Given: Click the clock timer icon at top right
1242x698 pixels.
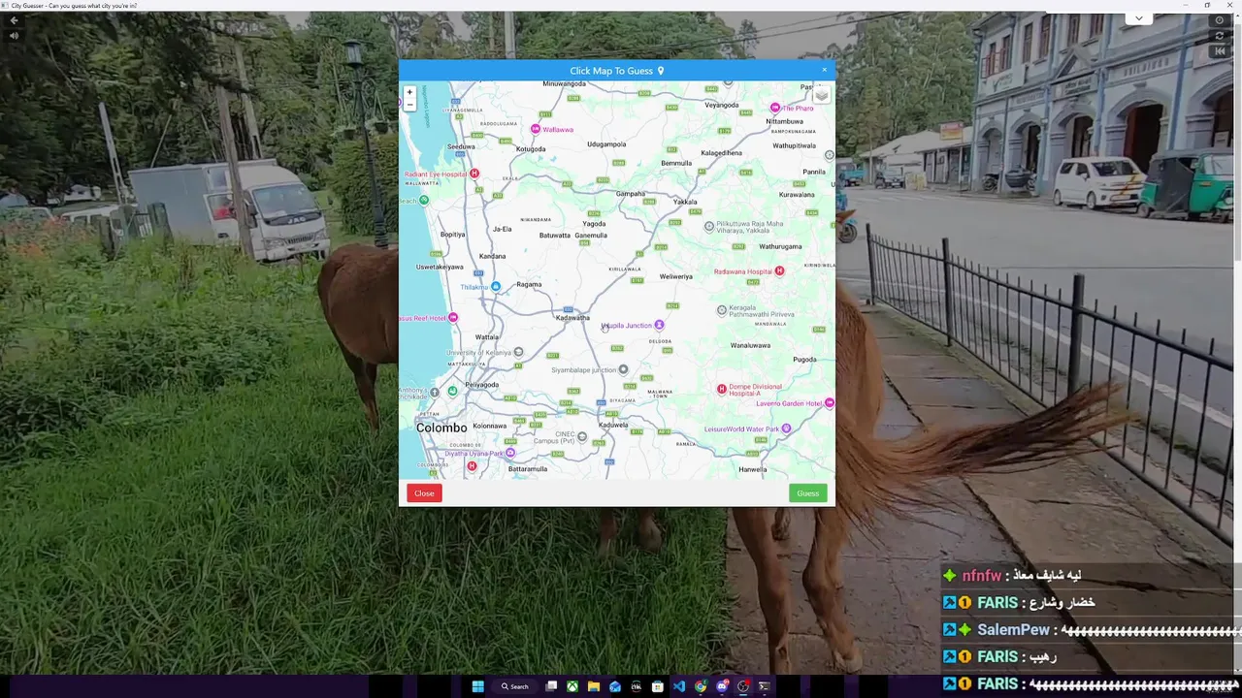Looking at the screenshot, I should tap(1221, 20).
